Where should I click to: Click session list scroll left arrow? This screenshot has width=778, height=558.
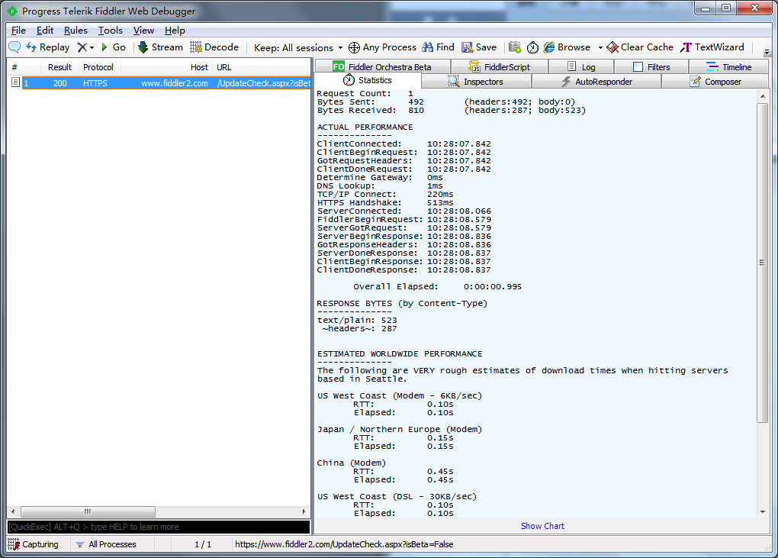[x=13, y=511]
